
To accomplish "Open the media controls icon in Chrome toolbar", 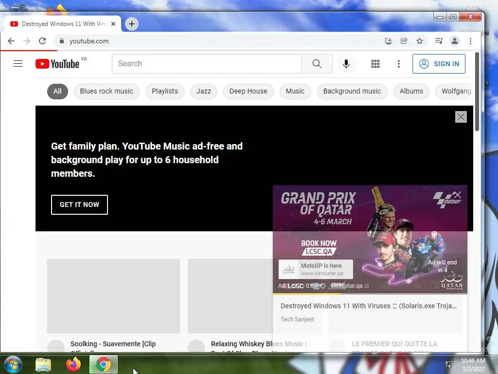I will click(x=439, y=41).
